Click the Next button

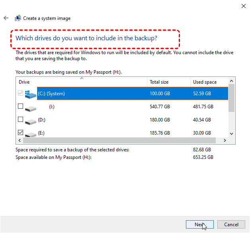199,225
